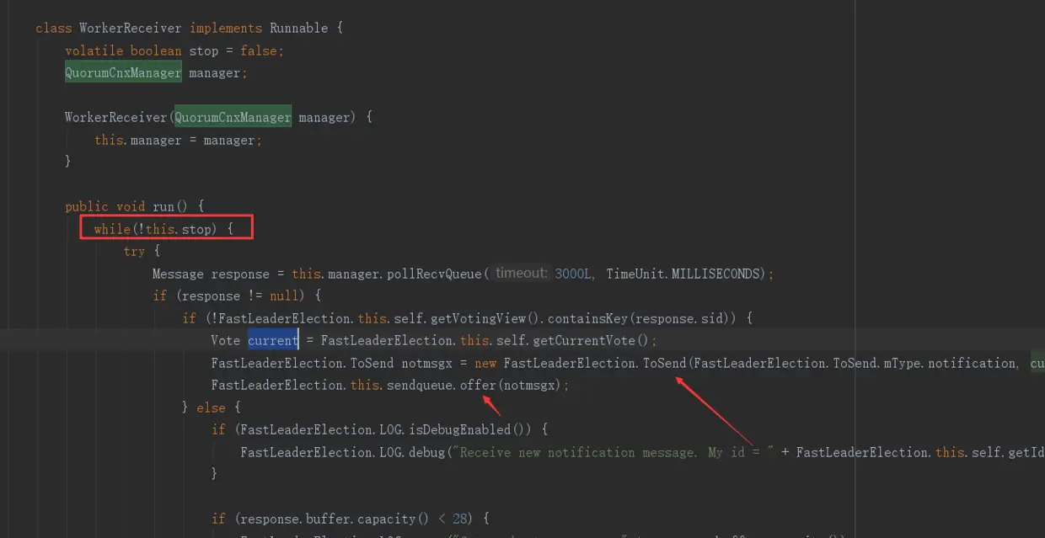Image resolution: width=1045 pixels, height=538 pixels.
Task: Click 'response.buffer.capacity() < 28' condition
Action: tap(354, 519)
